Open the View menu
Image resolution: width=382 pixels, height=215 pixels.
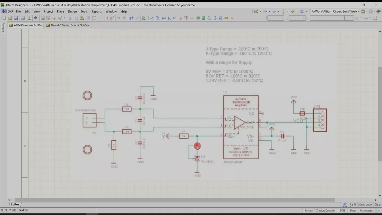[x=37, y=11]
